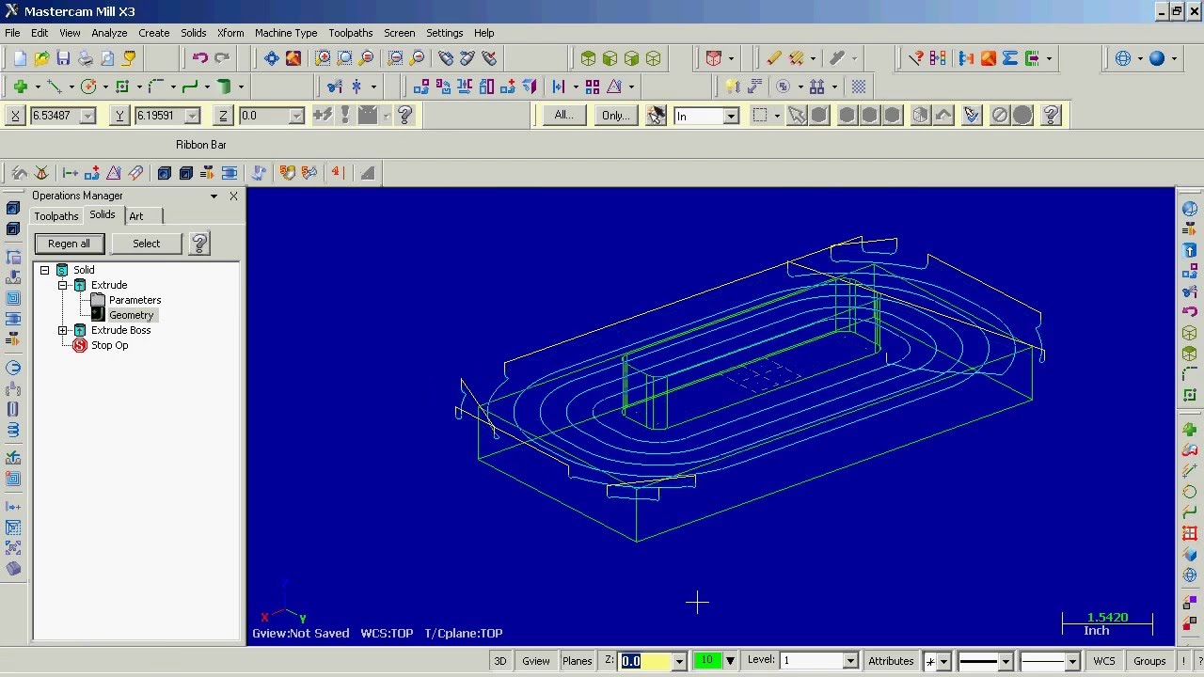Click the Regen all button

coord(69,244)
